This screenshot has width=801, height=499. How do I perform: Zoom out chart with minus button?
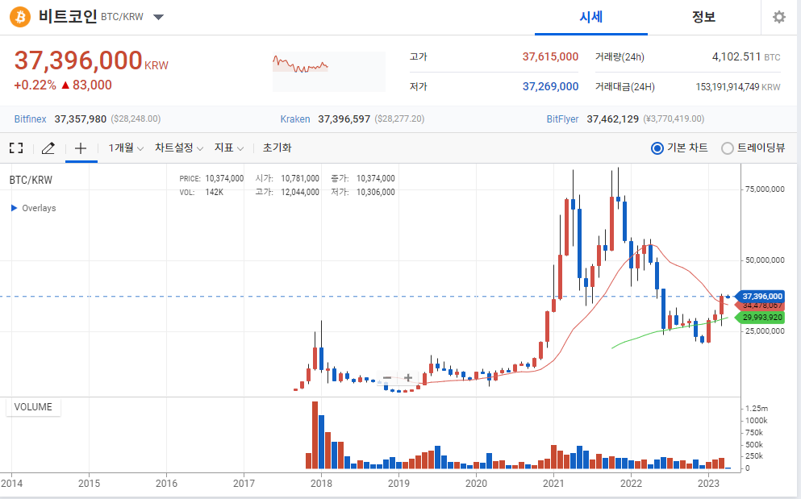tap(386, 378)
